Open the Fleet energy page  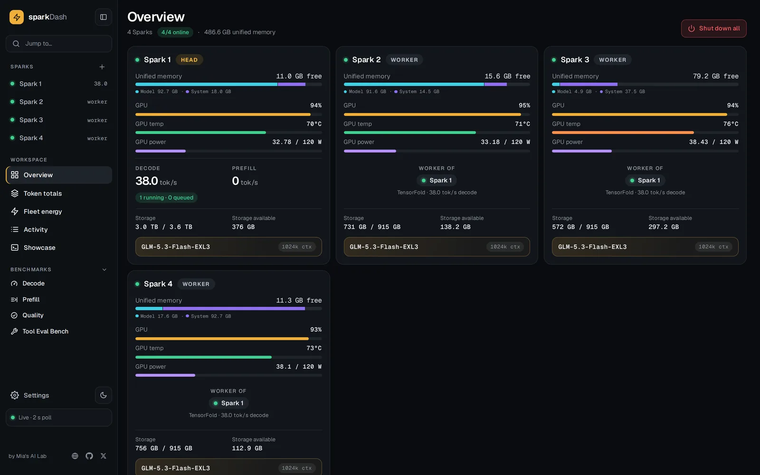pos(59,211)
